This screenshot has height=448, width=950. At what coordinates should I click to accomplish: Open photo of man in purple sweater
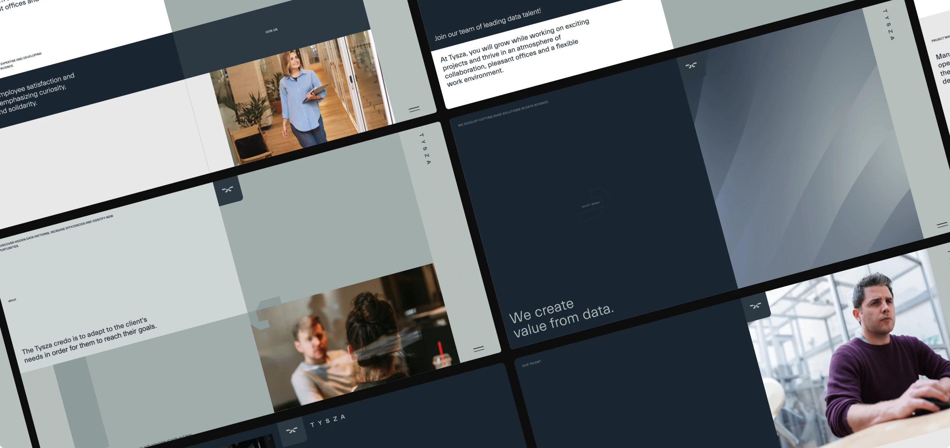click(863, 354)
